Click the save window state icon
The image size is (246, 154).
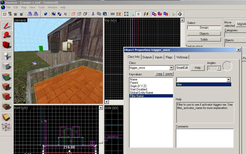point(36,14)
